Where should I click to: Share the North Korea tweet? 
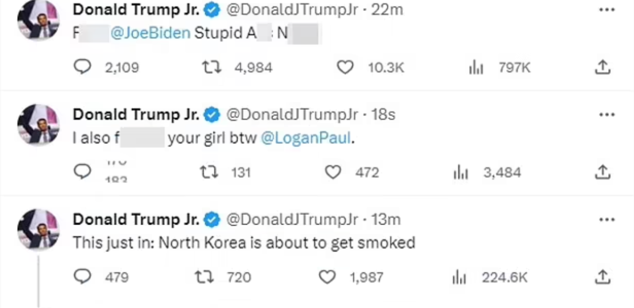(602, 277)
